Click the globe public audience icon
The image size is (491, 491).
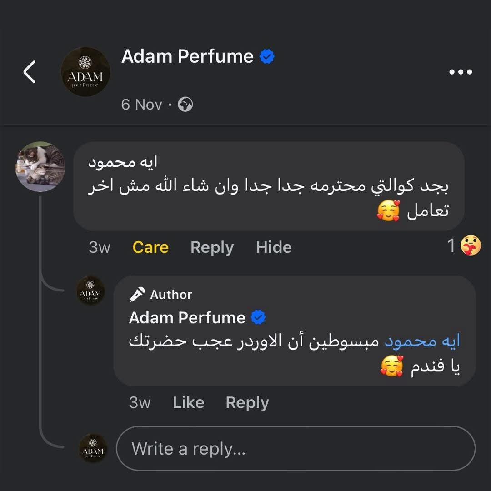point(185,105)
